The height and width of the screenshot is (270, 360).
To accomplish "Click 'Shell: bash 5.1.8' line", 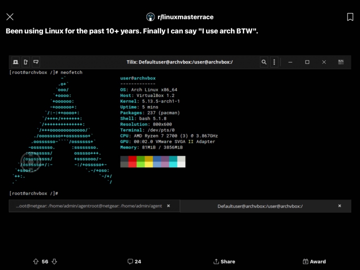I will [143, 118].
